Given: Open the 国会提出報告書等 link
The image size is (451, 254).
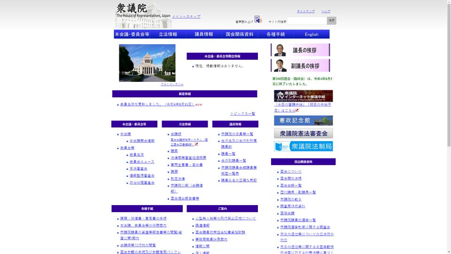Looking at the screenshot, I should coord(185,198).
